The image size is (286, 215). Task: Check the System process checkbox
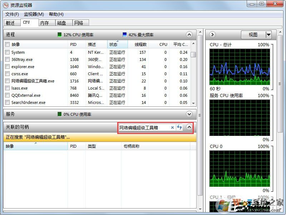point(7,52)
